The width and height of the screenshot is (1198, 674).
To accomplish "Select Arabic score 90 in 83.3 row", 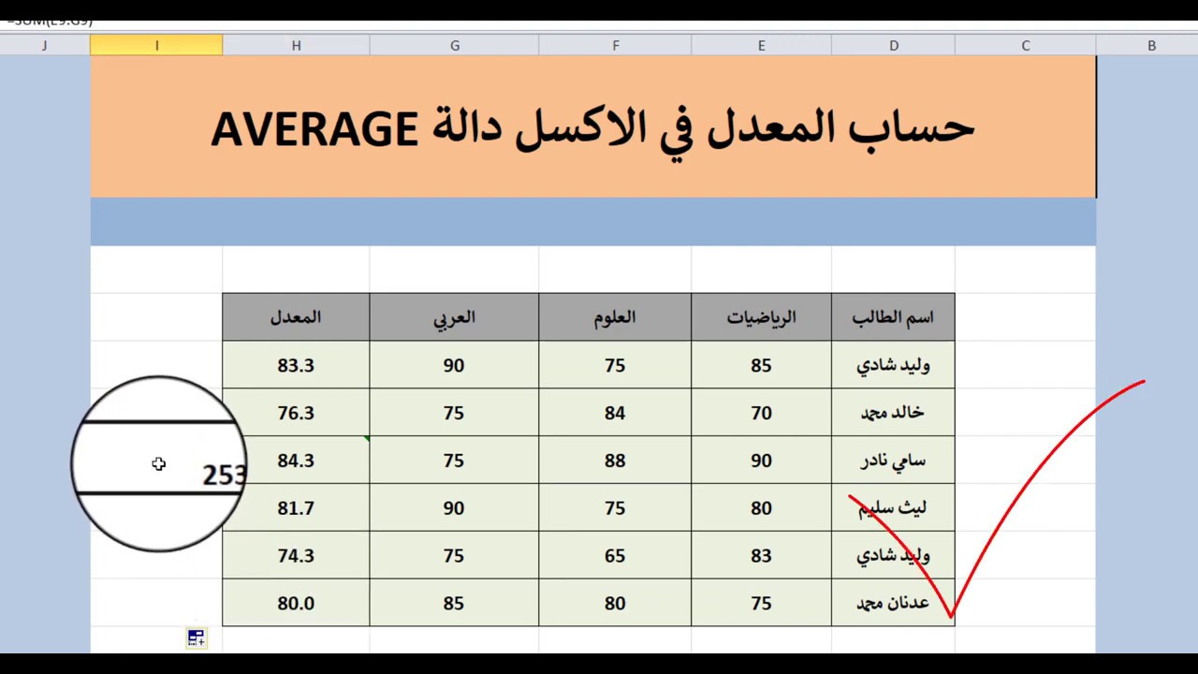I will coord(454,365).
